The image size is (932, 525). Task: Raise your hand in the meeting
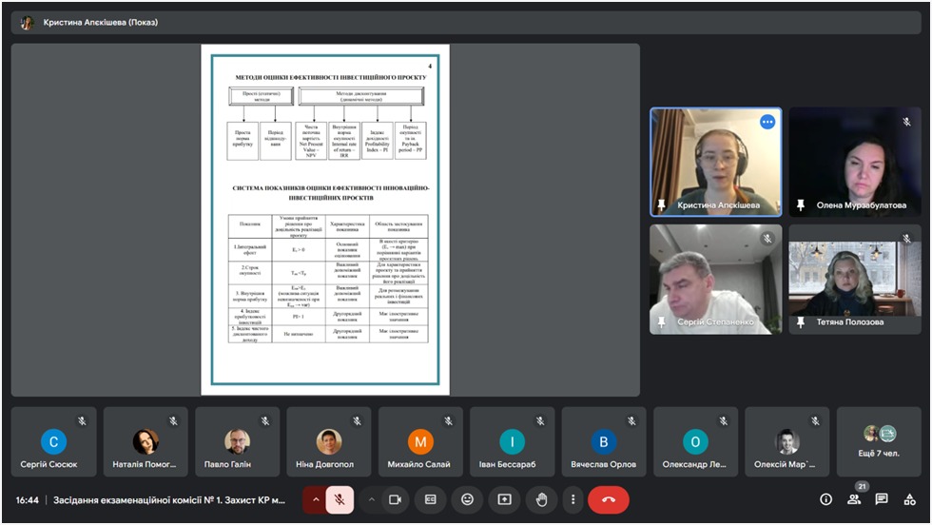[x=541, y=499]
